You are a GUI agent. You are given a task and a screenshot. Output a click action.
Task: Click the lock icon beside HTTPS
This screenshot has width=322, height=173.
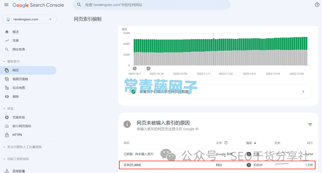[7, 135]
